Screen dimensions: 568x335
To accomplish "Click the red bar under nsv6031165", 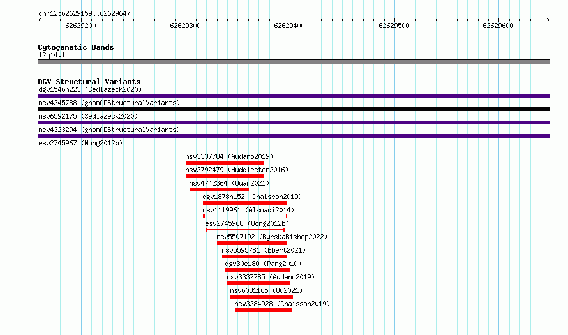I will pos(262,297).
